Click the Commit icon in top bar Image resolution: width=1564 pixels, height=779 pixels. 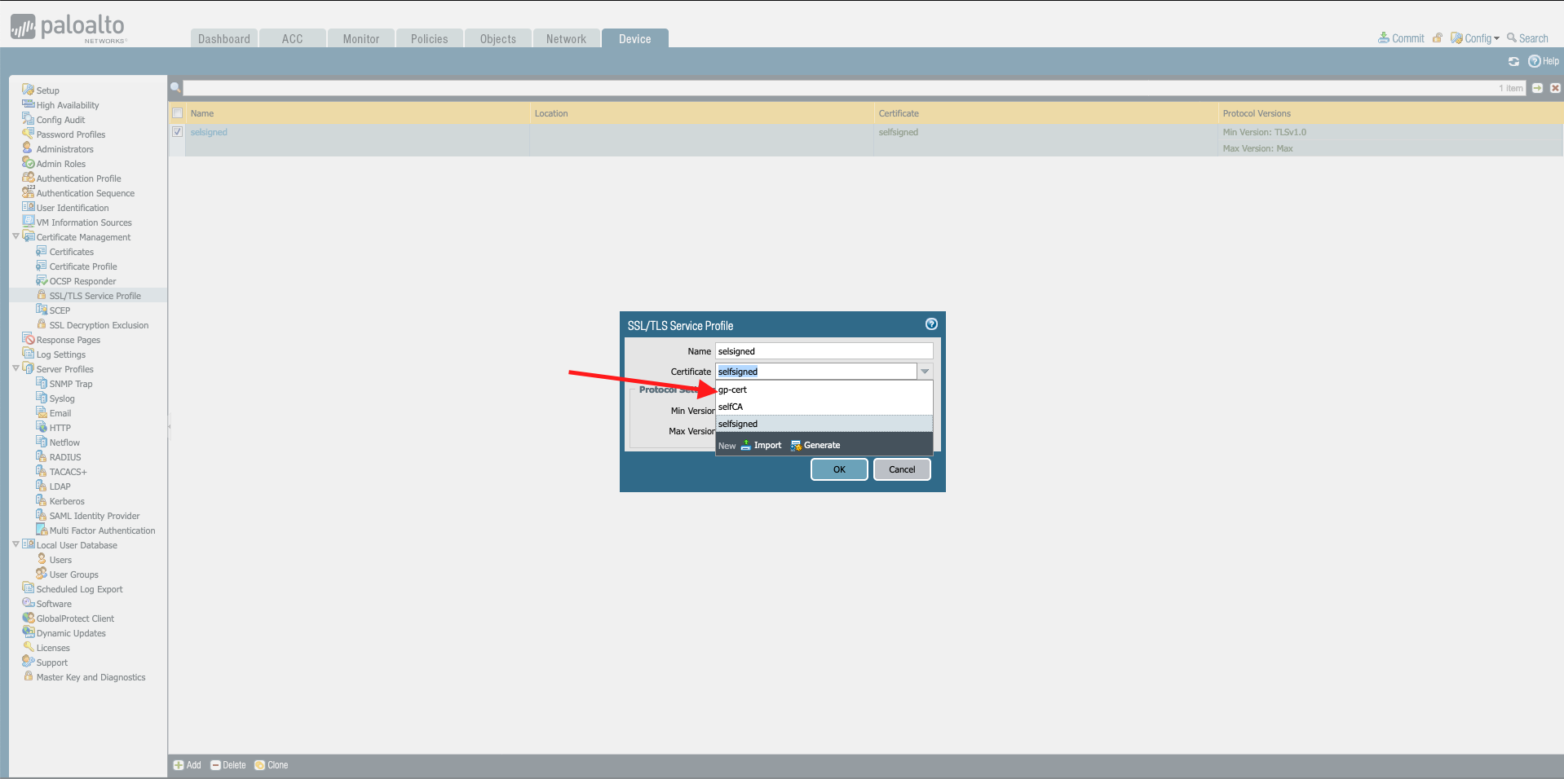tap(1383, 38)
